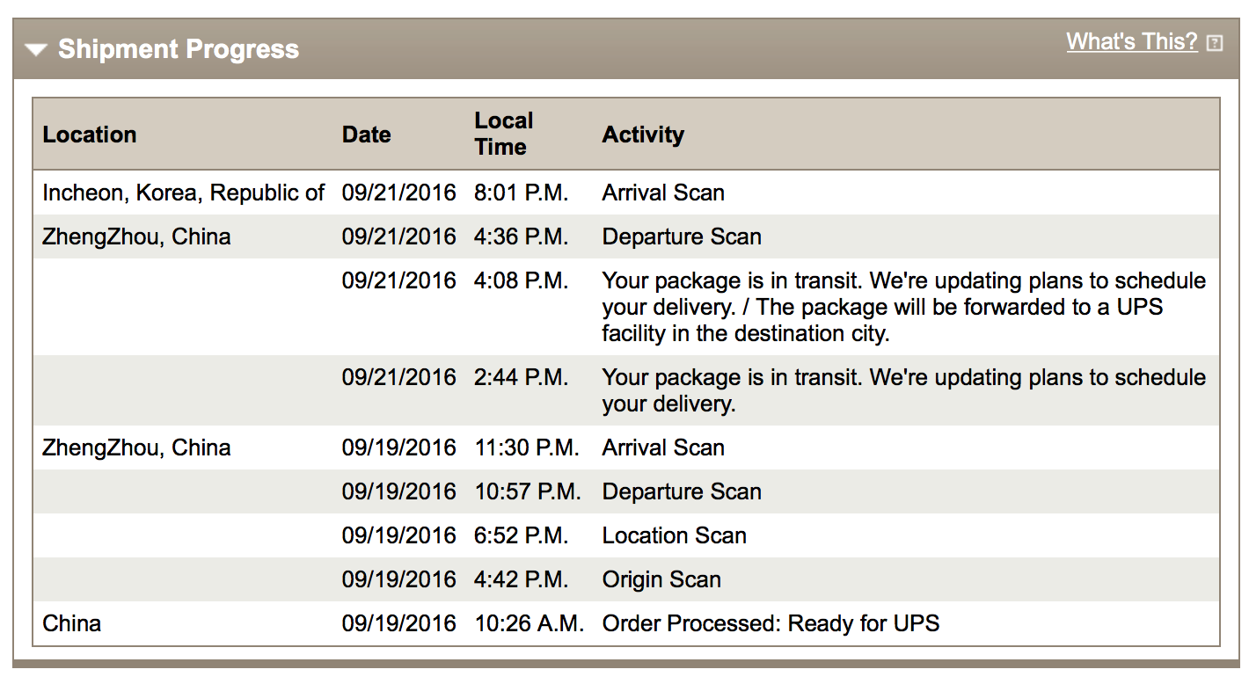Viewport: 1249px width, 684px height.
Task: Select the 4:36 P.M. Departure Scan row
Action: [626, 236]
